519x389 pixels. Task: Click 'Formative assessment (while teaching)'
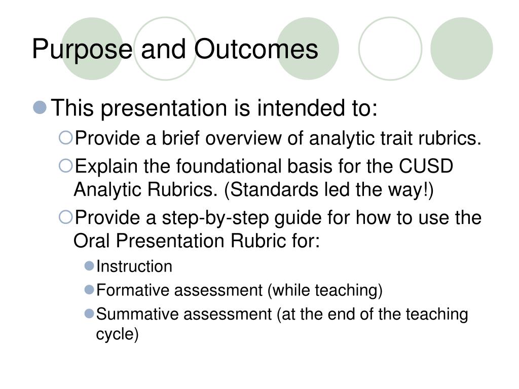[239, 290]
